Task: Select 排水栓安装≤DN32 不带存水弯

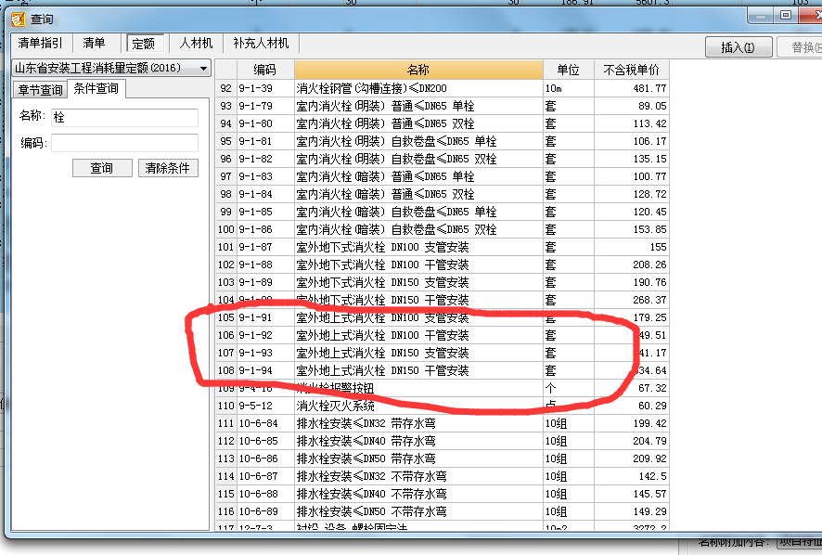Action: coord(443,477)
